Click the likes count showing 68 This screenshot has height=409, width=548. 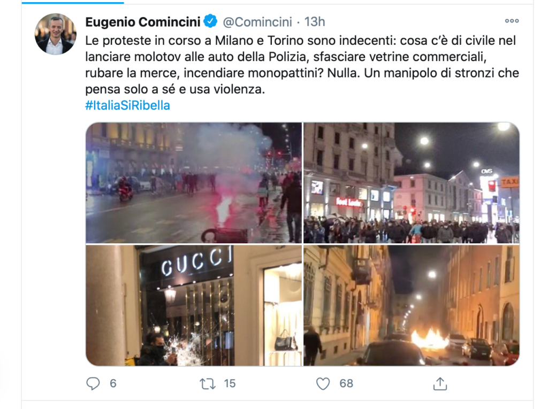coord(346,383)
